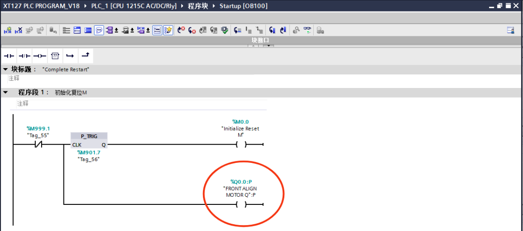This screenshot has width=523, height=231.
Task: Click "Initialize Reset M" tag label
Action: [x=240, y=132]
